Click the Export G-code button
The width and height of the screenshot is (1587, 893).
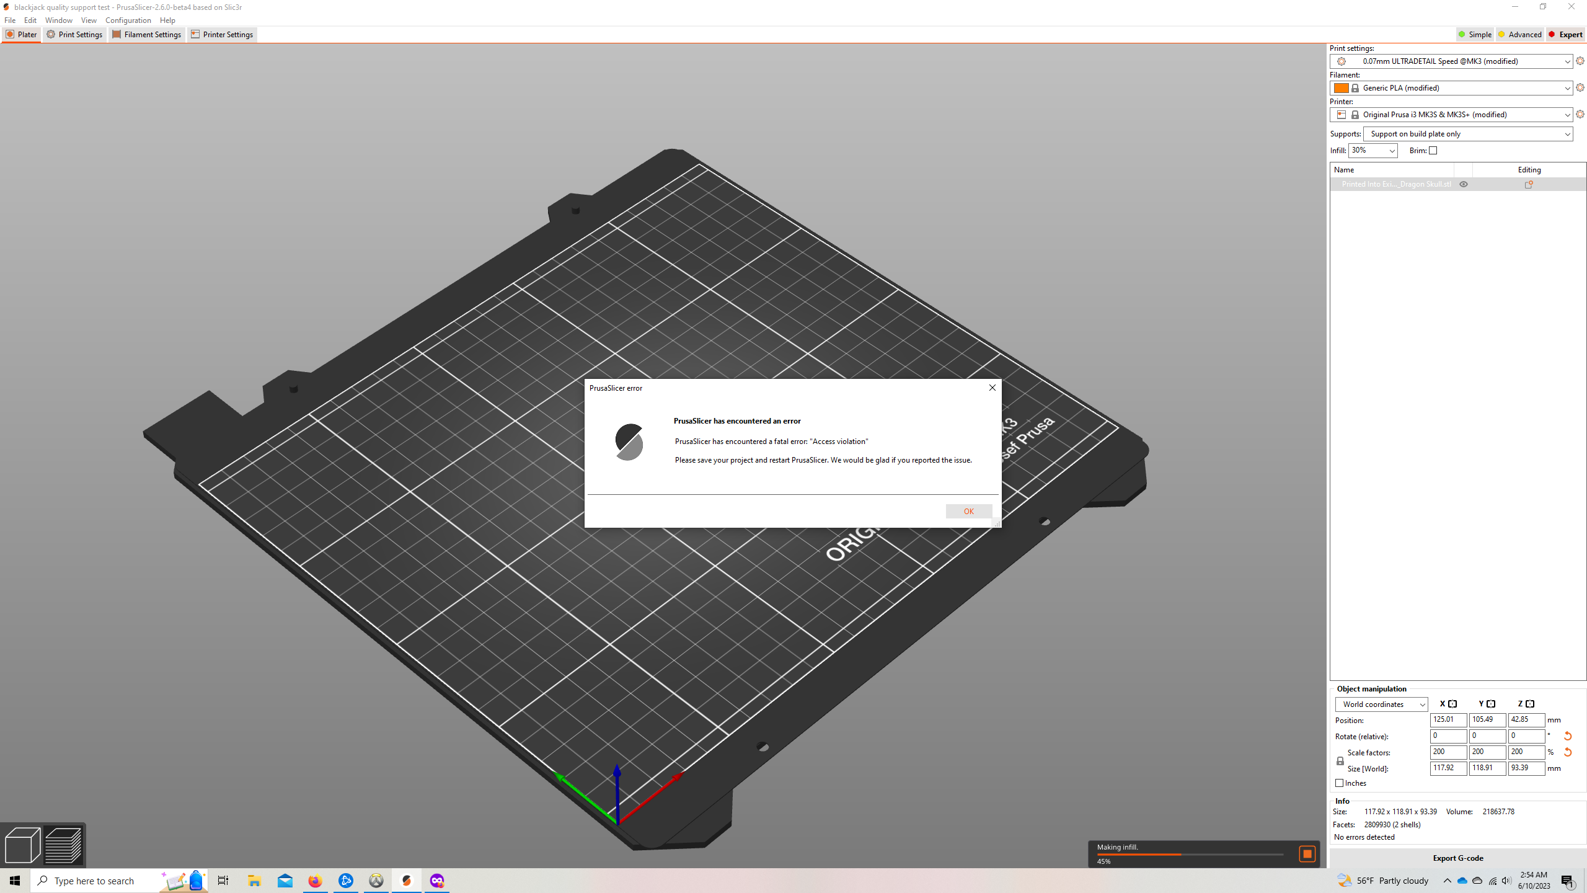point(1457,858)
